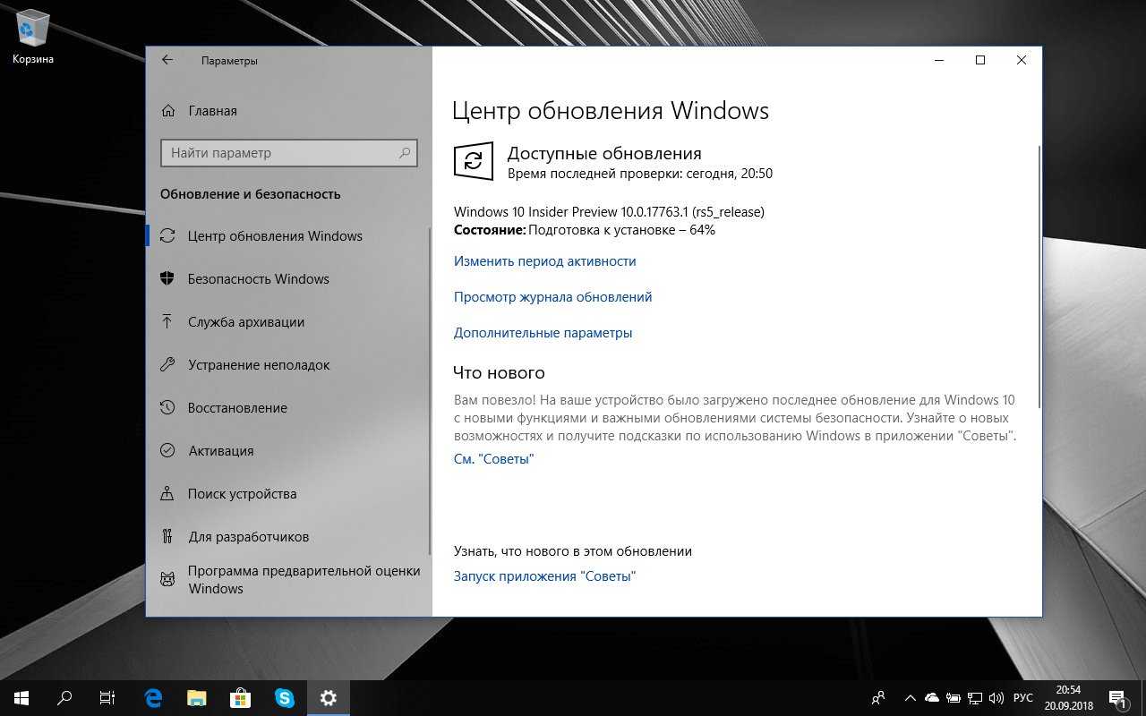Click the large update refresh icon
The image size is (1146, 716).
point(474,161)
